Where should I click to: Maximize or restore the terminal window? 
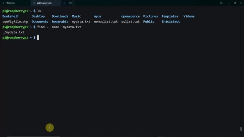point(235,3)
